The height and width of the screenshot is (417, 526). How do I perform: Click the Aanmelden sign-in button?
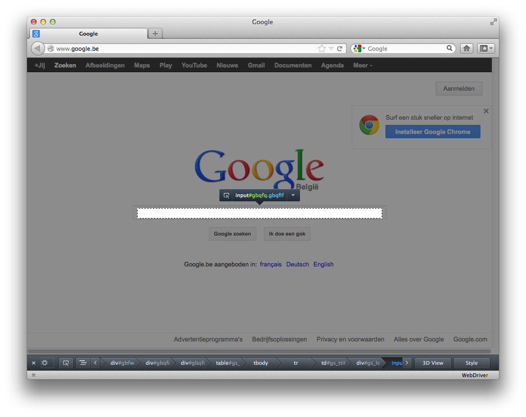(459, 88)
